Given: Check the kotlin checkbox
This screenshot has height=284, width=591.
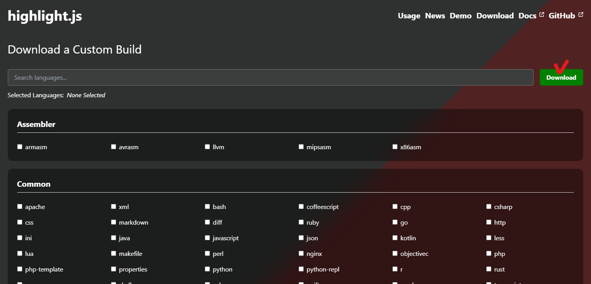Looking at the screenshot, I should 395,238.
